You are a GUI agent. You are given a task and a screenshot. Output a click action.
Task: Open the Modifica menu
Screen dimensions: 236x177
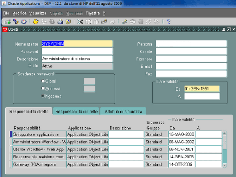(x=19, y=13)
